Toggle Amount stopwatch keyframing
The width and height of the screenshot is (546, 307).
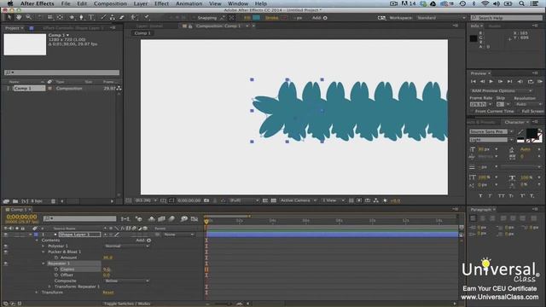56,258
